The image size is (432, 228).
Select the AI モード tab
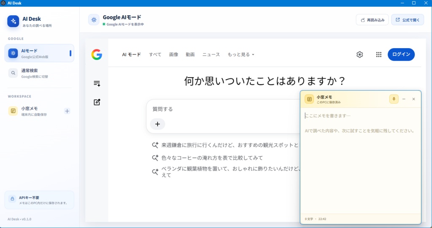tap(132, 54)
